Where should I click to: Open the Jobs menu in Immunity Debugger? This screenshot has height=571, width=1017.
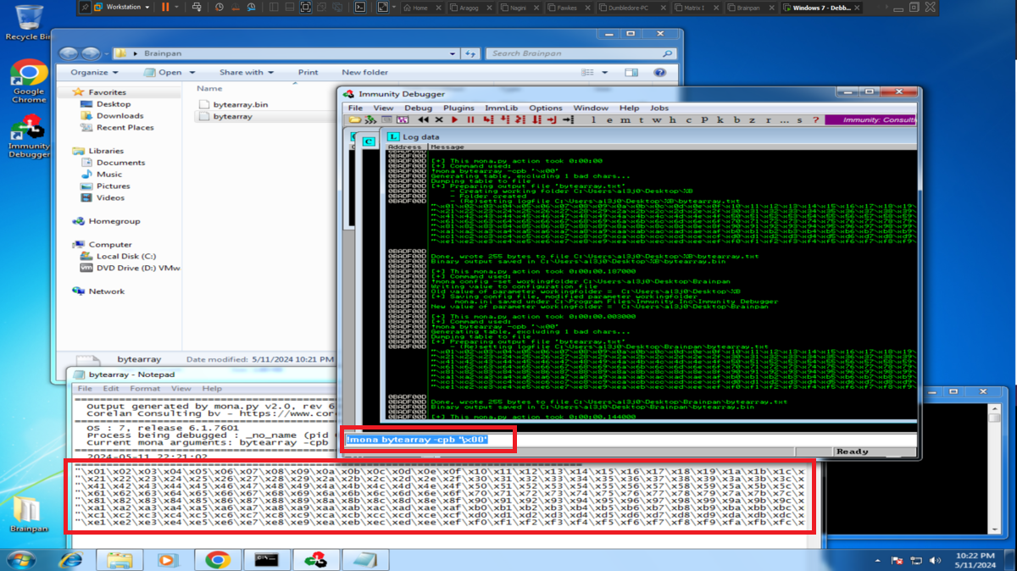659,108
